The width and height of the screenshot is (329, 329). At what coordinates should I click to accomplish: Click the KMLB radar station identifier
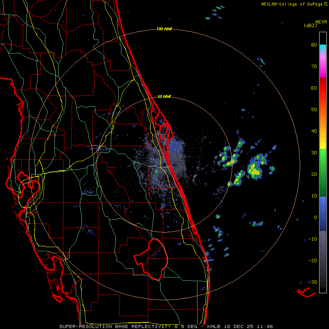tap(215, 326)
